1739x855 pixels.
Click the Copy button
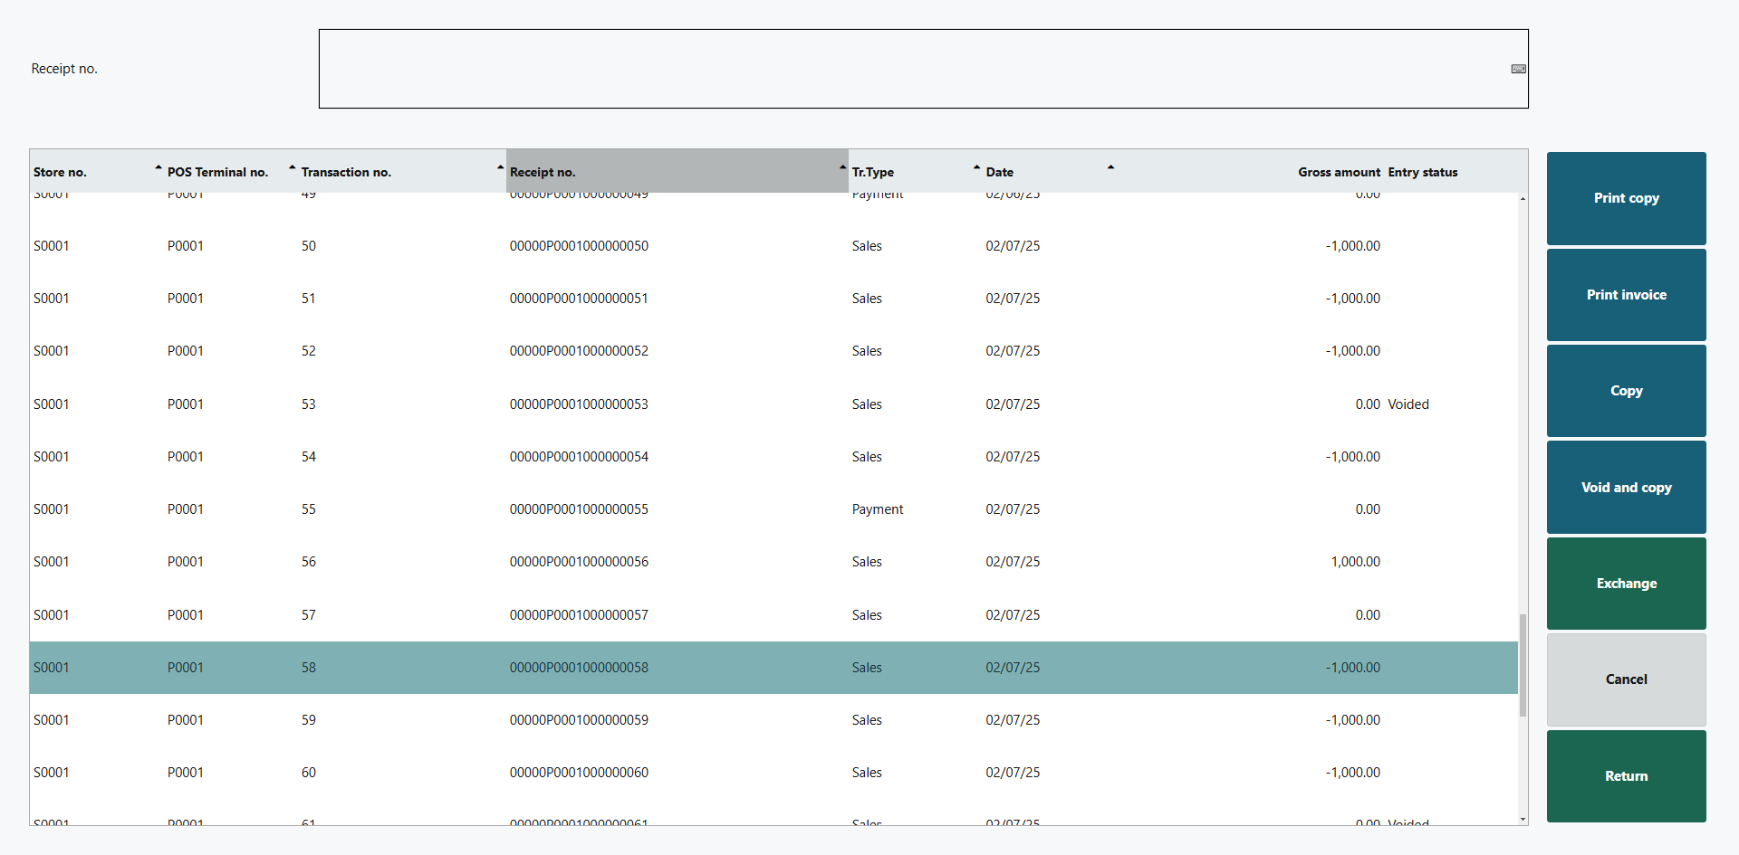[x=1626, y=391]
